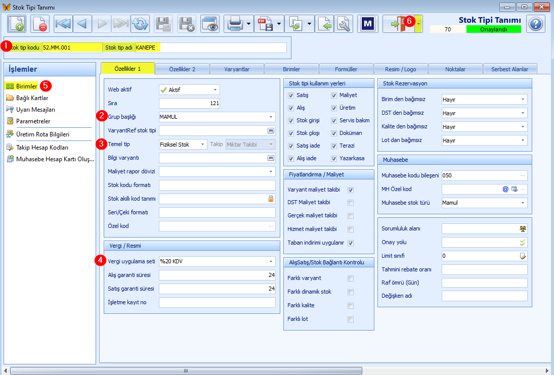The image size is (554, 375).
Task: Click the printer icon in toolbar
Action: (235, 24)
